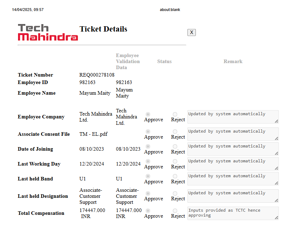This screenshot has width=292, height=240.
Task: Set Last Working Day to Approve
Action: click(x=148, y=161)
